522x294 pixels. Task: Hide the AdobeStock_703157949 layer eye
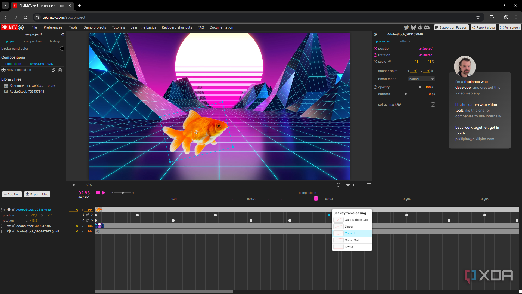pyautogui.click(x=9, y=210)
